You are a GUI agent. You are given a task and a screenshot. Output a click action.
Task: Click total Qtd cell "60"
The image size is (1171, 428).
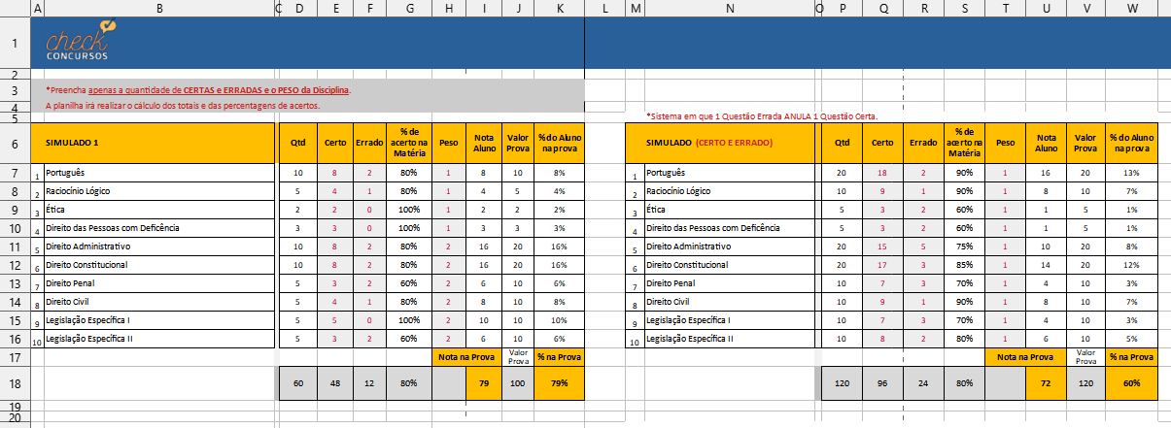pos(297,383)
